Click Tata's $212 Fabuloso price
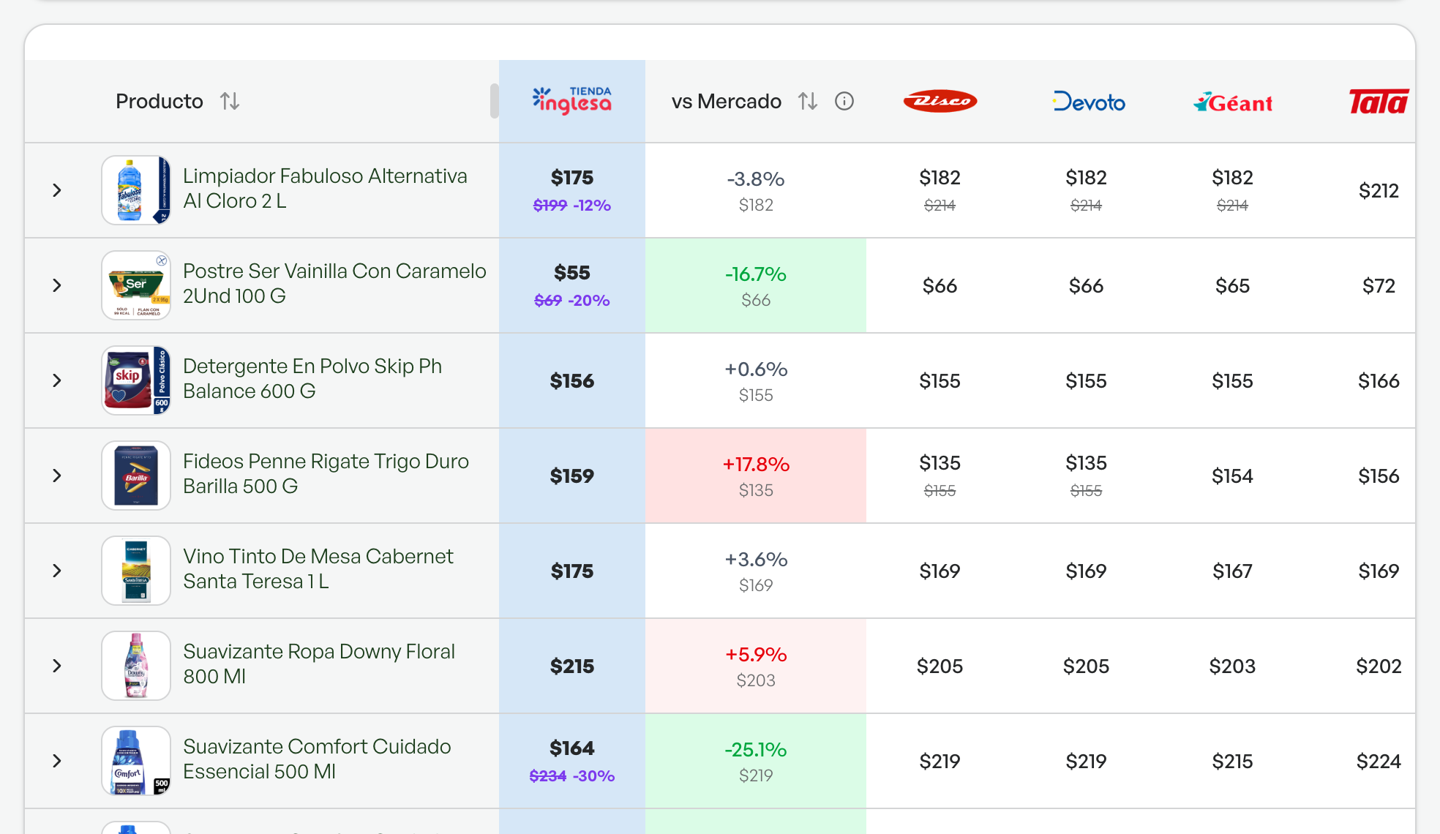Screen dimensions: 1440x834 1379,191
